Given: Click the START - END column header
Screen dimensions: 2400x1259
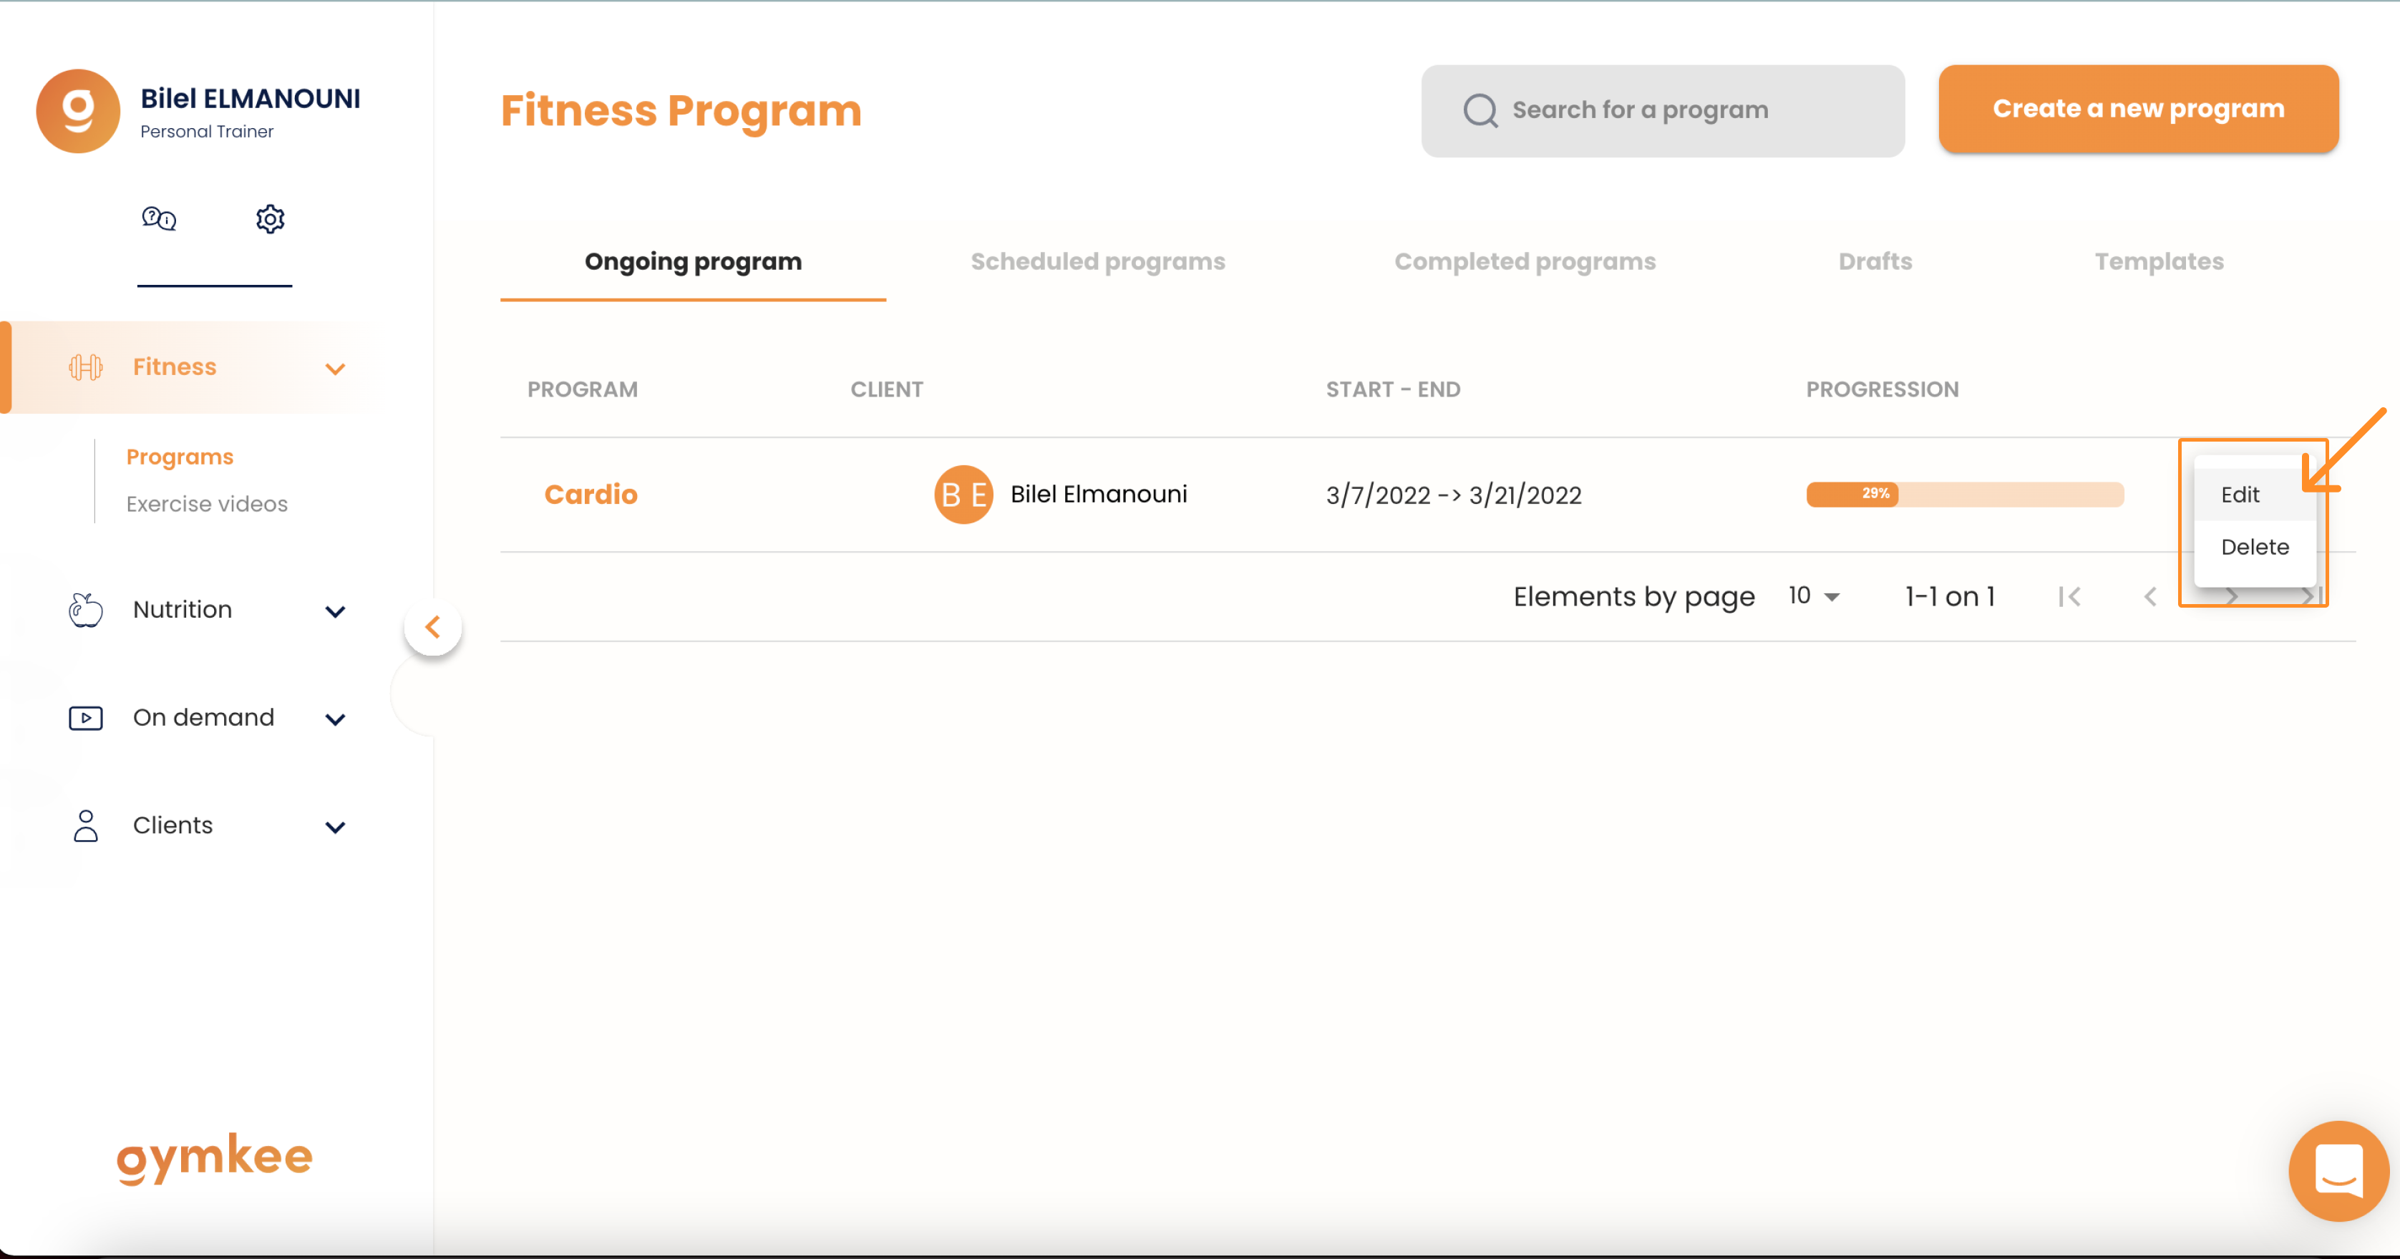Looking at the screenshot, I should (1393, 389).
